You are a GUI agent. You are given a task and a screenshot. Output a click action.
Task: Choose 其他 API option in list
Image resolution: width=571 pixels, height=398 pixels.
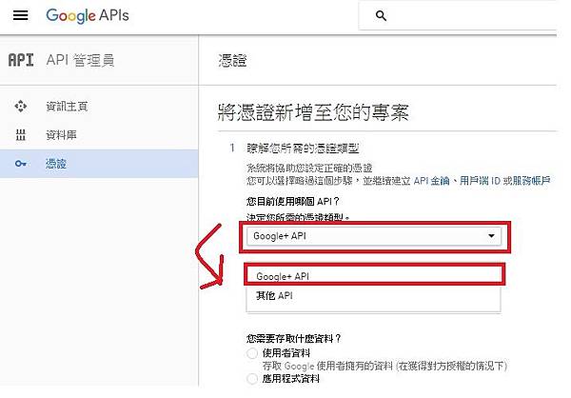[374, 295]
